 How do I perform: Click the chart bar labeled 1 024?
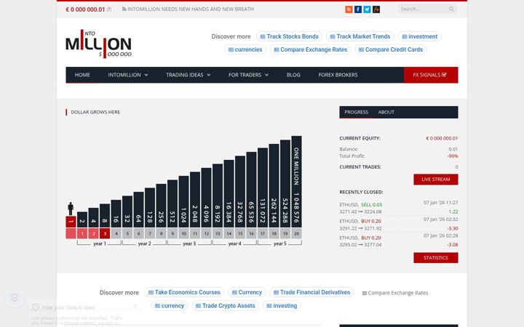[184, 201]
